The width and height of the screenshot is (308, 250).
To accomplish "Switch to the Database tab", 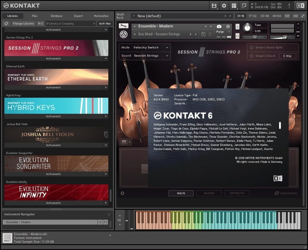I will coord(57,16).
